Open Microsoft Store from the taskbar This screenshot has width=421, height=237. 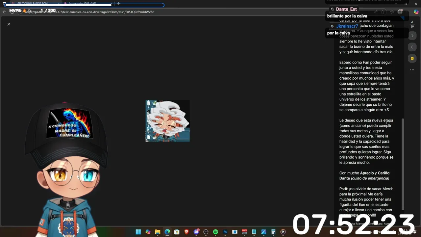coord(177,232)
